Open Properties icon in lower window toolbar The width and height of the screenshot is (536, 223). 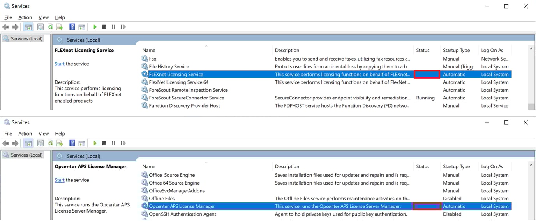click(x=41, y=143)
